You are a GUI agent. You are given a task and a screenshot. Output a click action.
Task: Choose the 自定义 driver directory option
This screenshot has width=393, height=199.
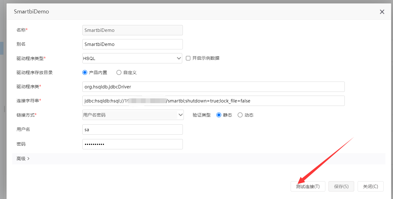[x=119, y=72]
